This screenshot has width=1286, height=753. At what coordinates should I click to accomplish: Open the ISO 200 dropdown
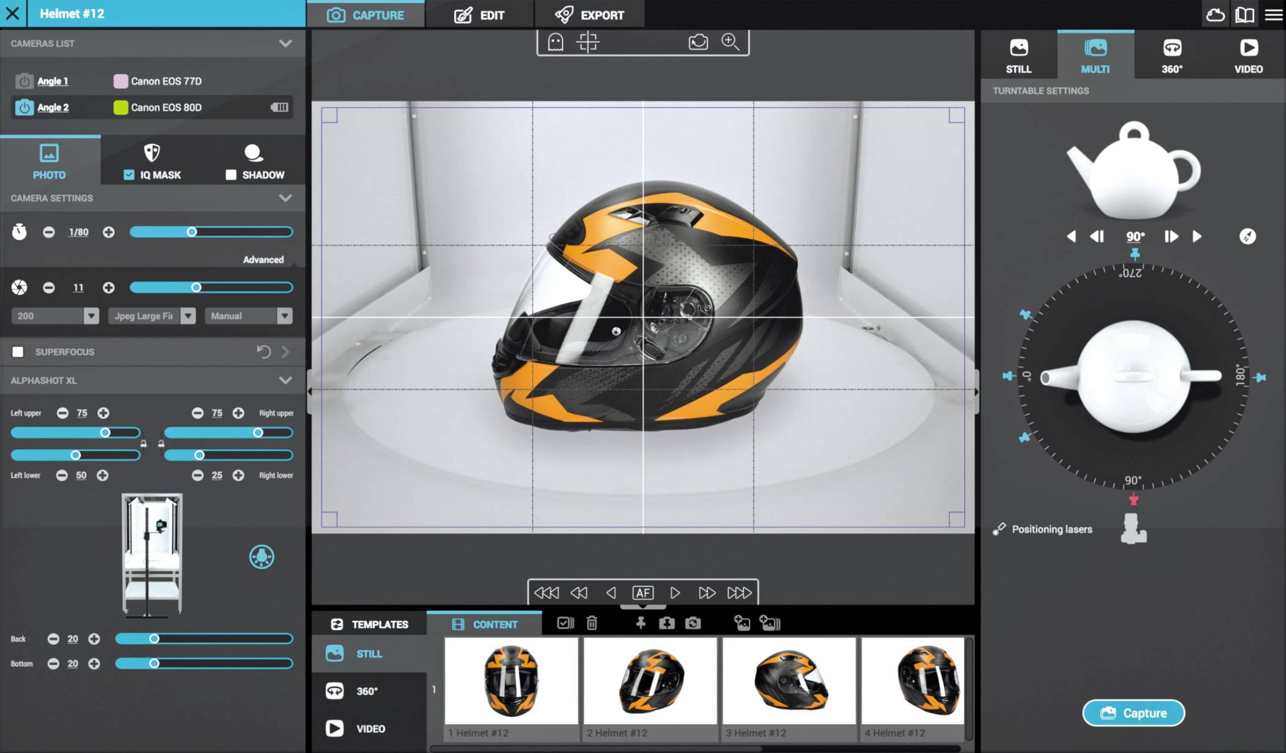55,316
